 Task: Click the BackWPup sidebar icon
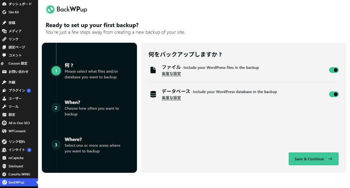point(4,182)
